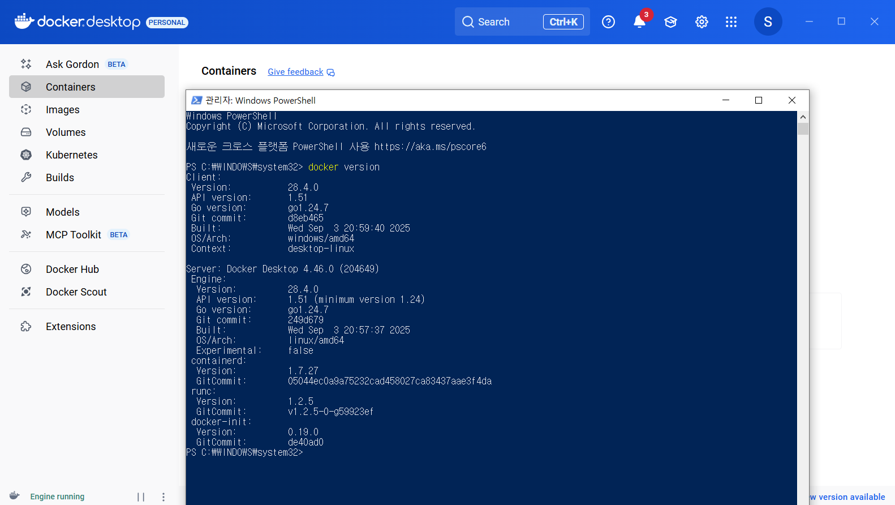This screenshot has height=505, width=895.
Task: Click PowerShell scrollbar up arrow
Action: (x=803, y=117)
